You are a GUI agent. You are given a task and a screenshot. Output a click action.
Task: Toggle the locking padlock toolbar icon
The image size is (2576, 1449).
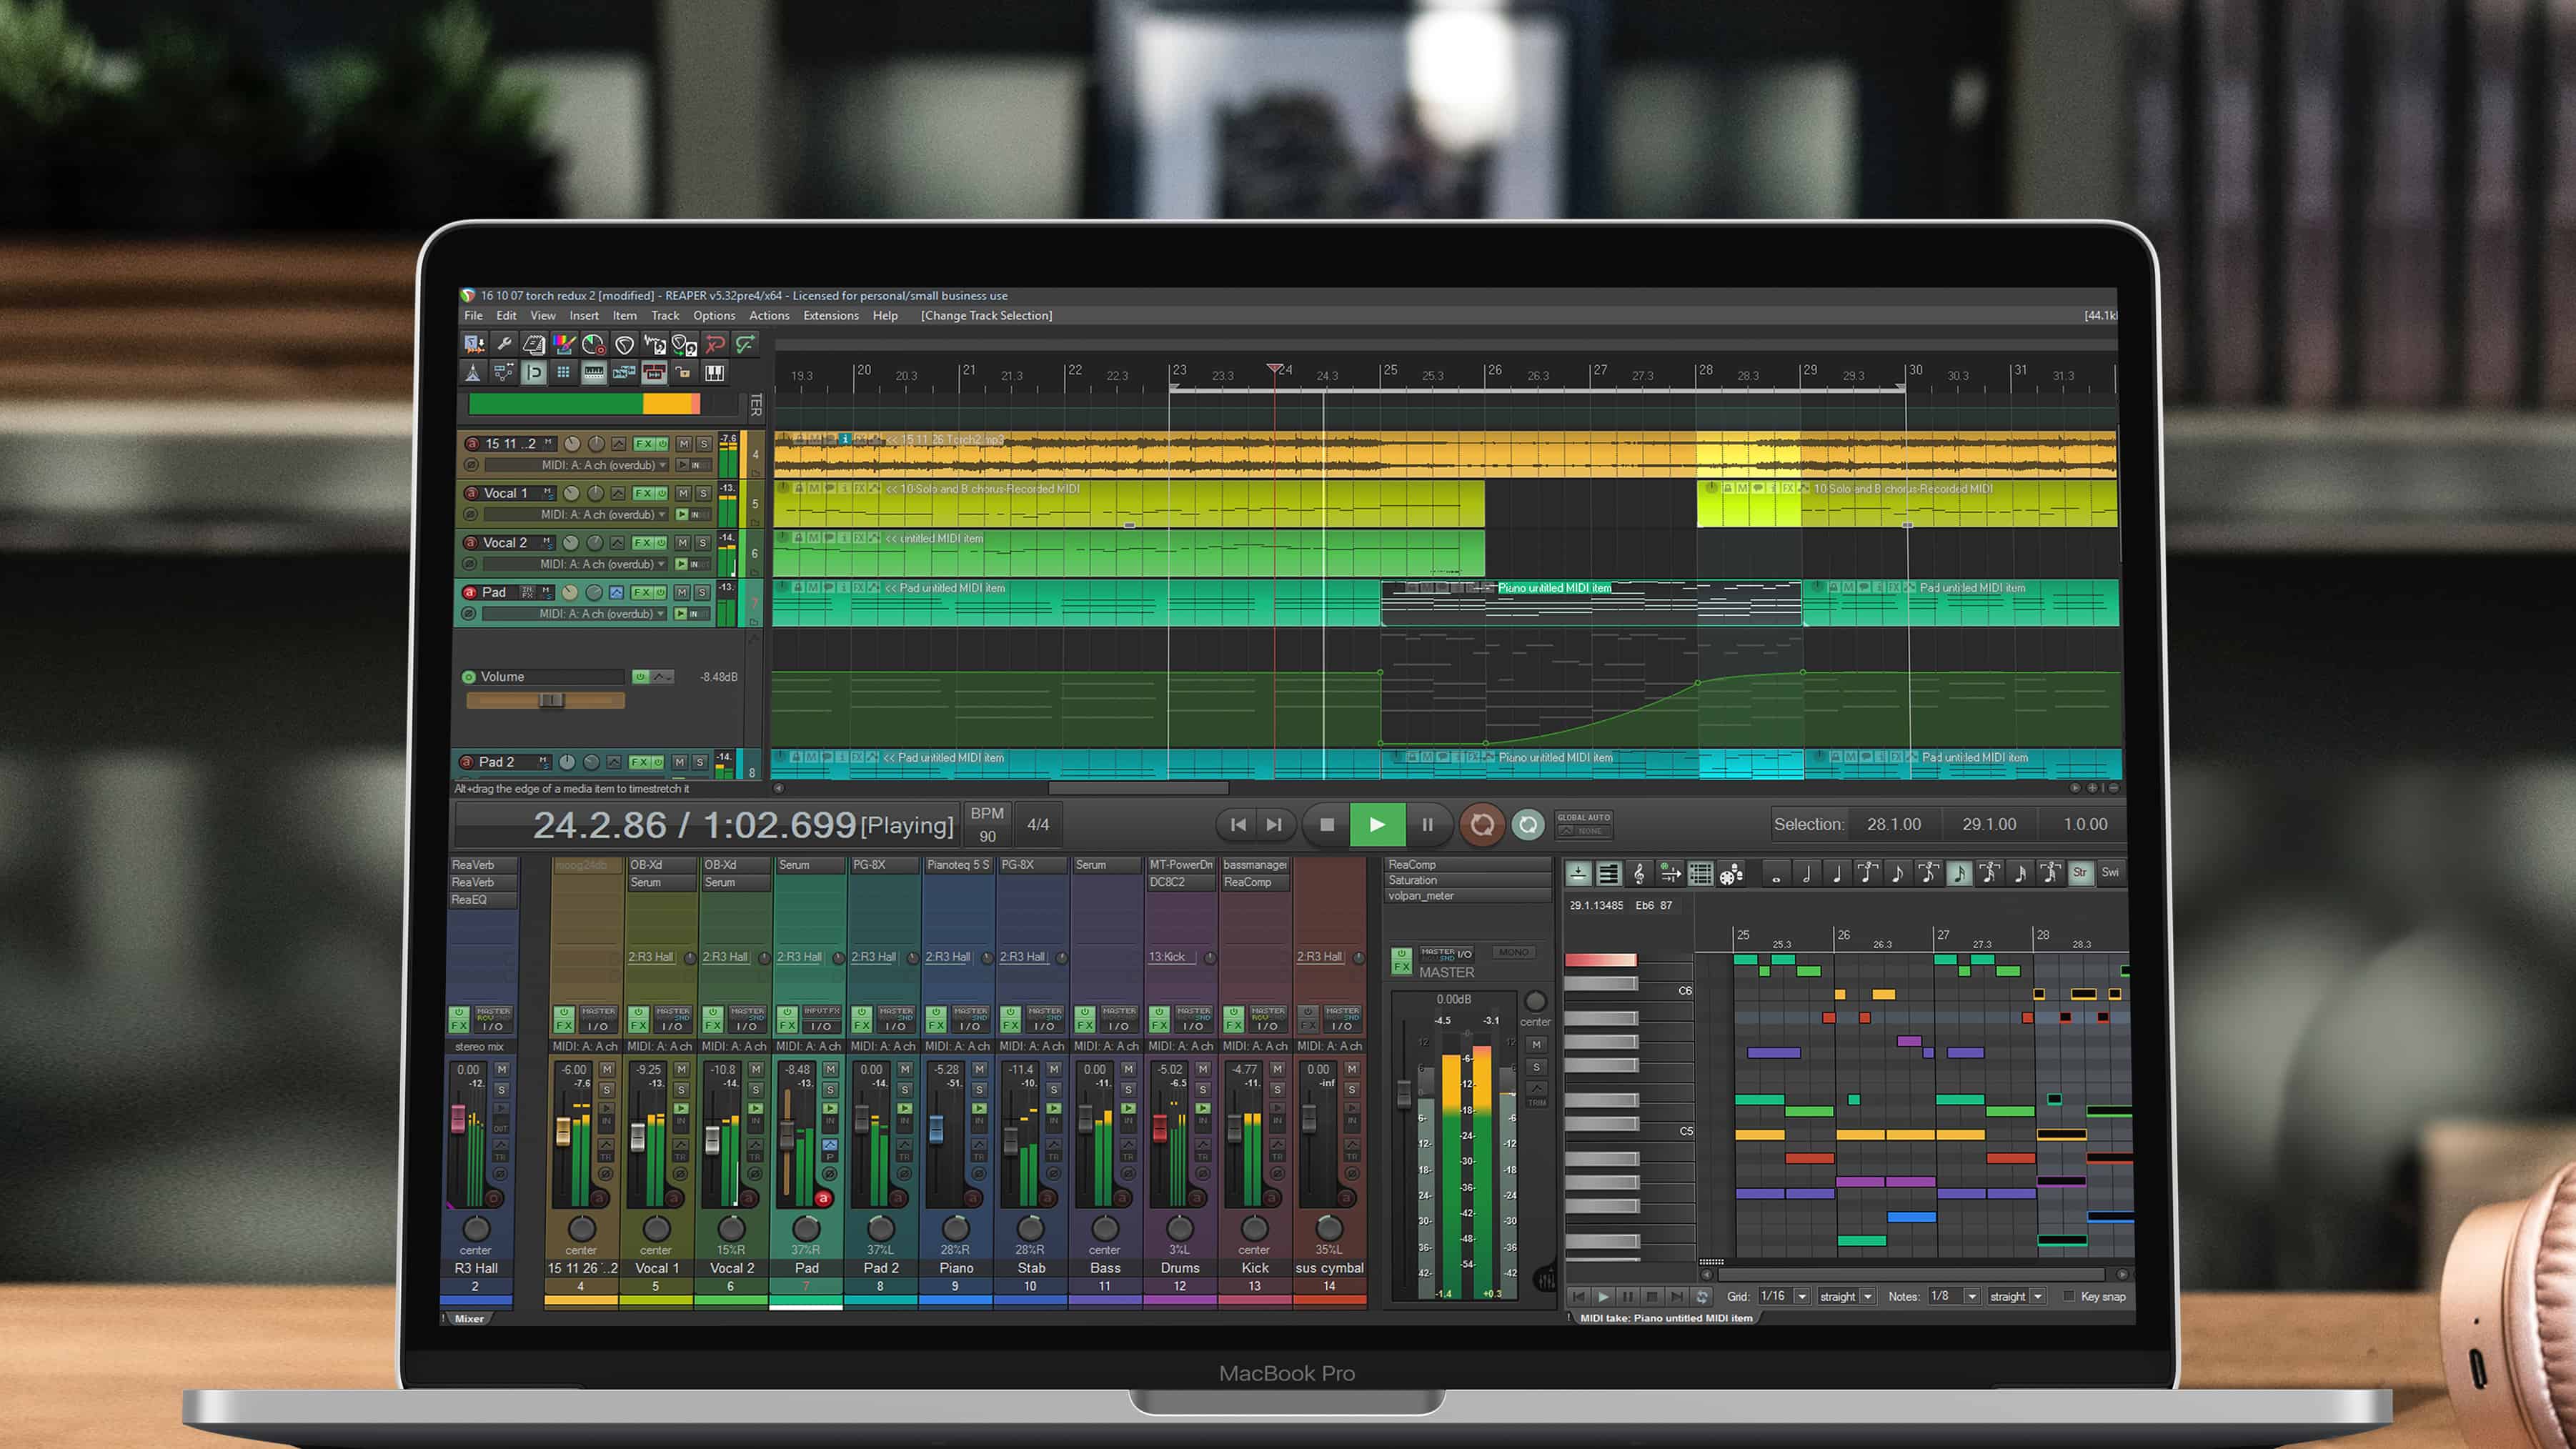pos(684,373)
